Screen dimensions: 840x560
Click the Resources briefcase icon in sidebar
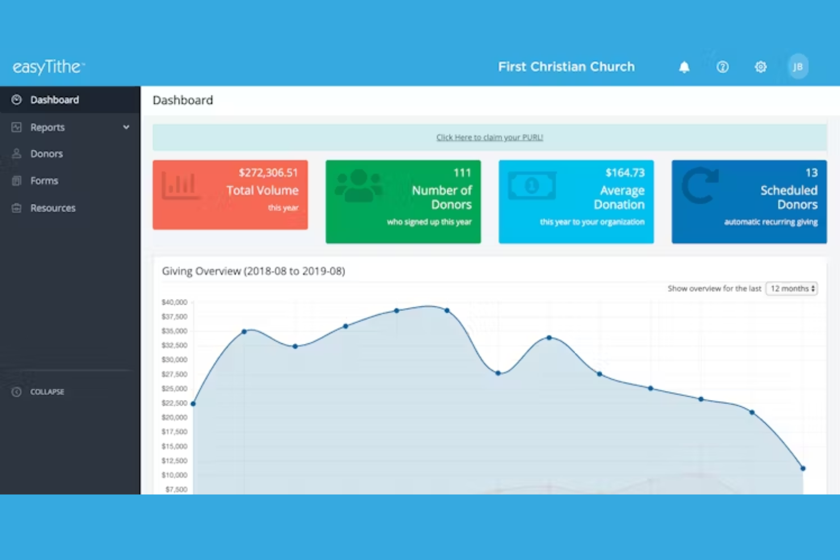click(x=16, y=208)
